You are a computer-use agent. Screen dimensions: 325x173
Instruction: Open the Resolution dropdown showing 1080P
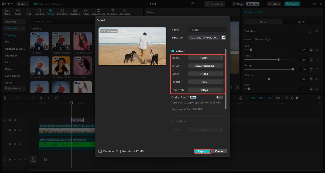(206, 58)
